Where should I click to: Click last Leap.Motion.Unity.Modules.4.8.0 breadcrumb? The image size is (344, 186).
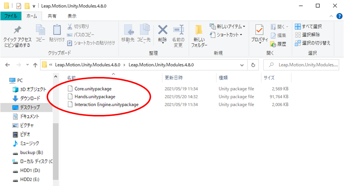tap(161, 65)
